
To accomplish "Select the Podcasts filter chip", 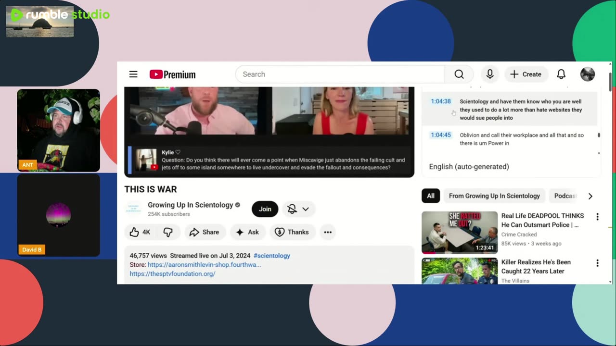I will tap(565, 196).
